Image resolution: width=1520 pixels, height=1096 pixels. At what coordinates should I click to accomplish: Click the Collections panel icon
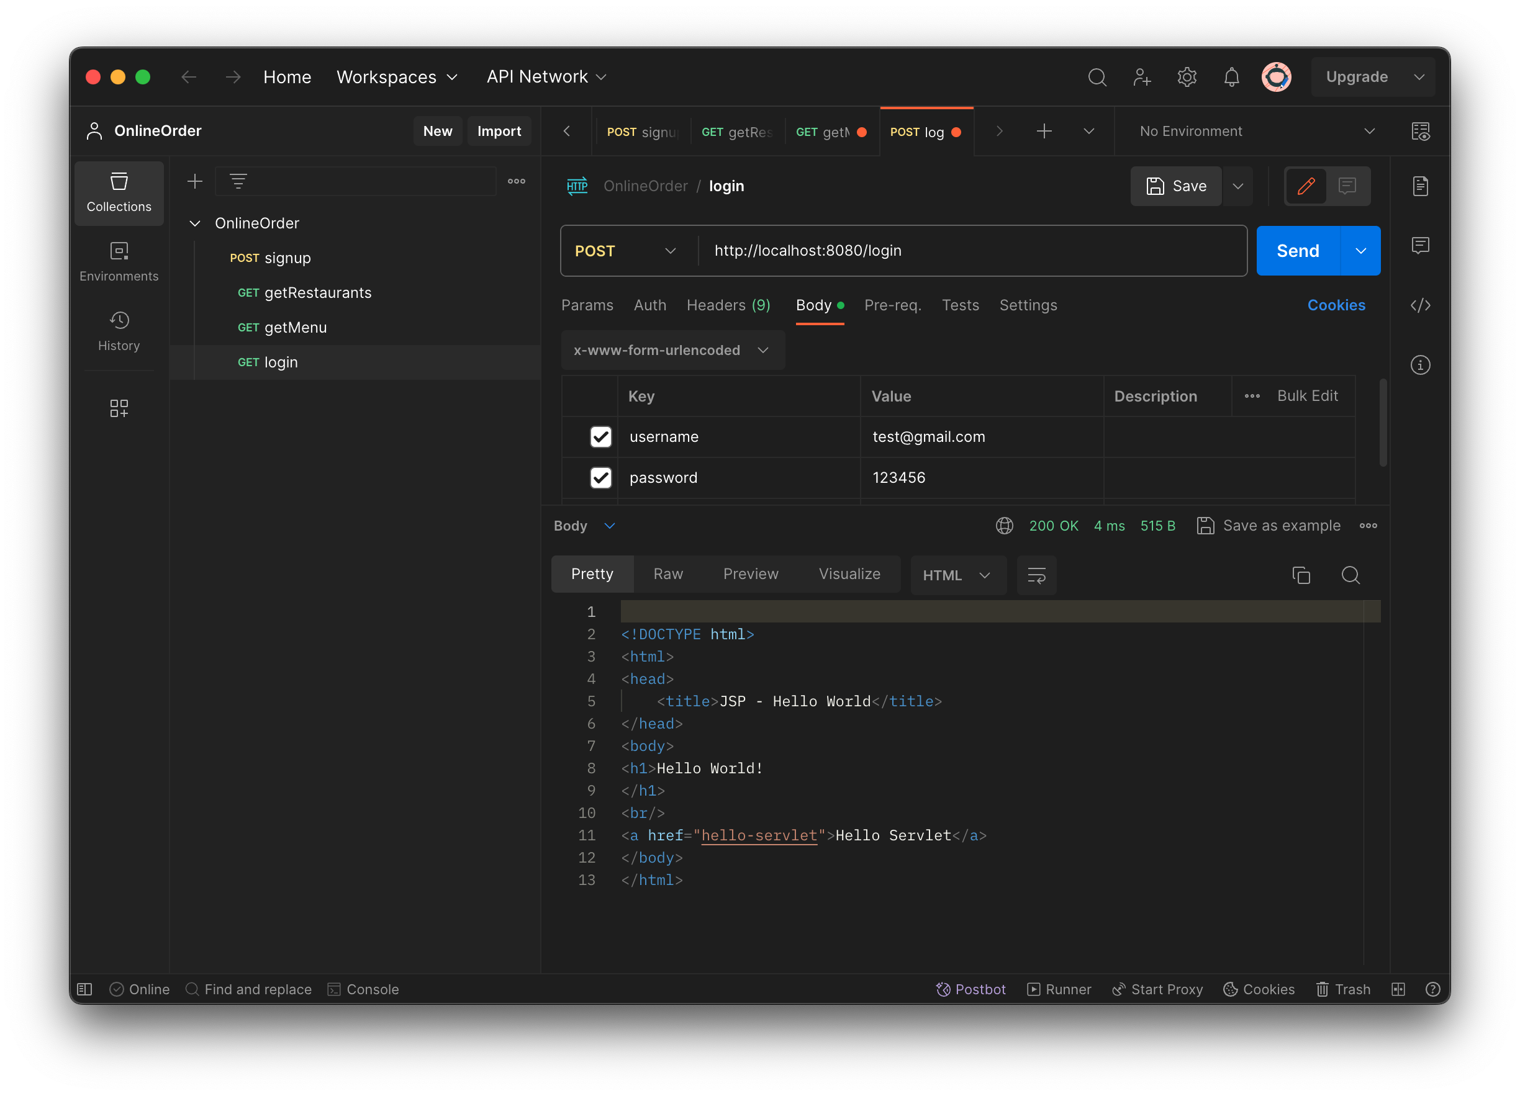(117, 194)
